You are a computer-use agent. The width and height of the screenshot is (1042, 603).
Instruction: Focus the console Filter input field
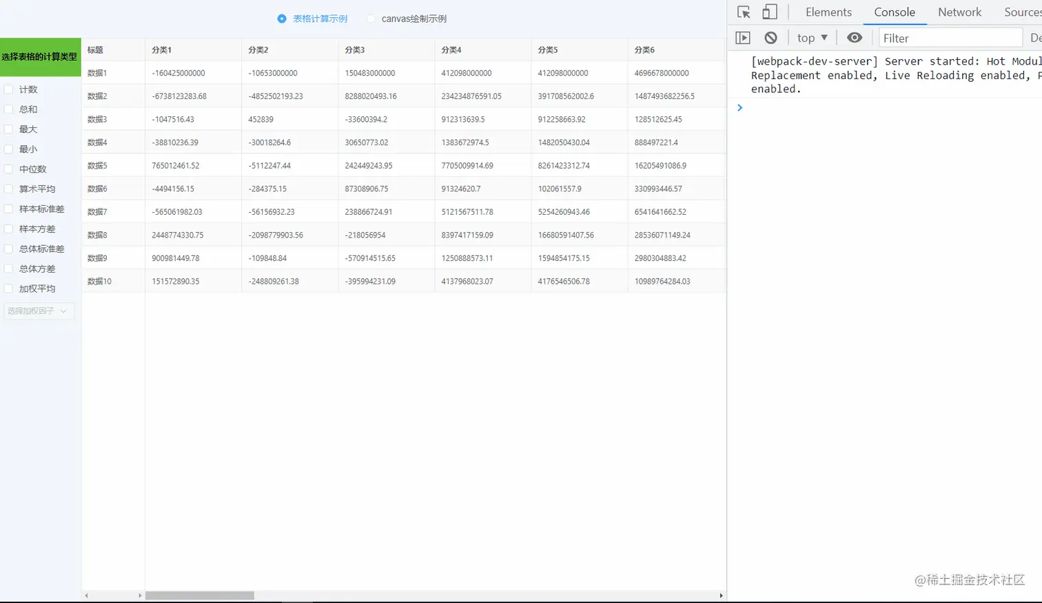[950, 38]
